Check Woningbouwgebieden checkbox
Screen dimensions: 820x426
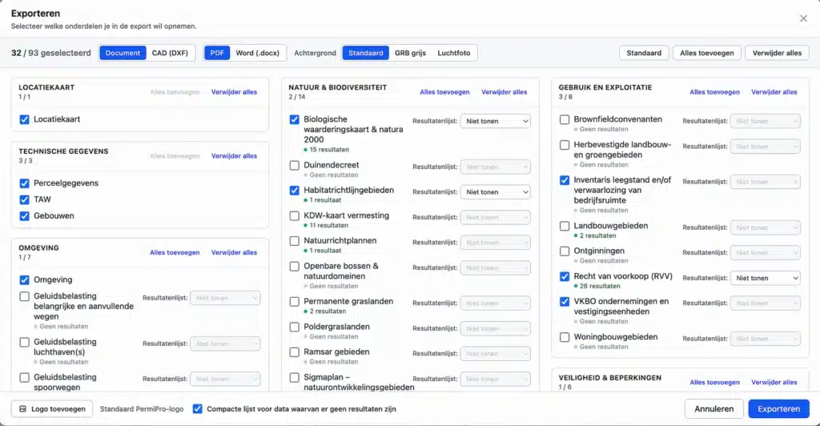(565, 337)
